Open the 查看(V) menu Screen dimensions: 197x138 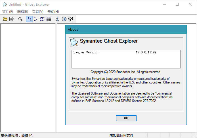[x=38, y=12]
